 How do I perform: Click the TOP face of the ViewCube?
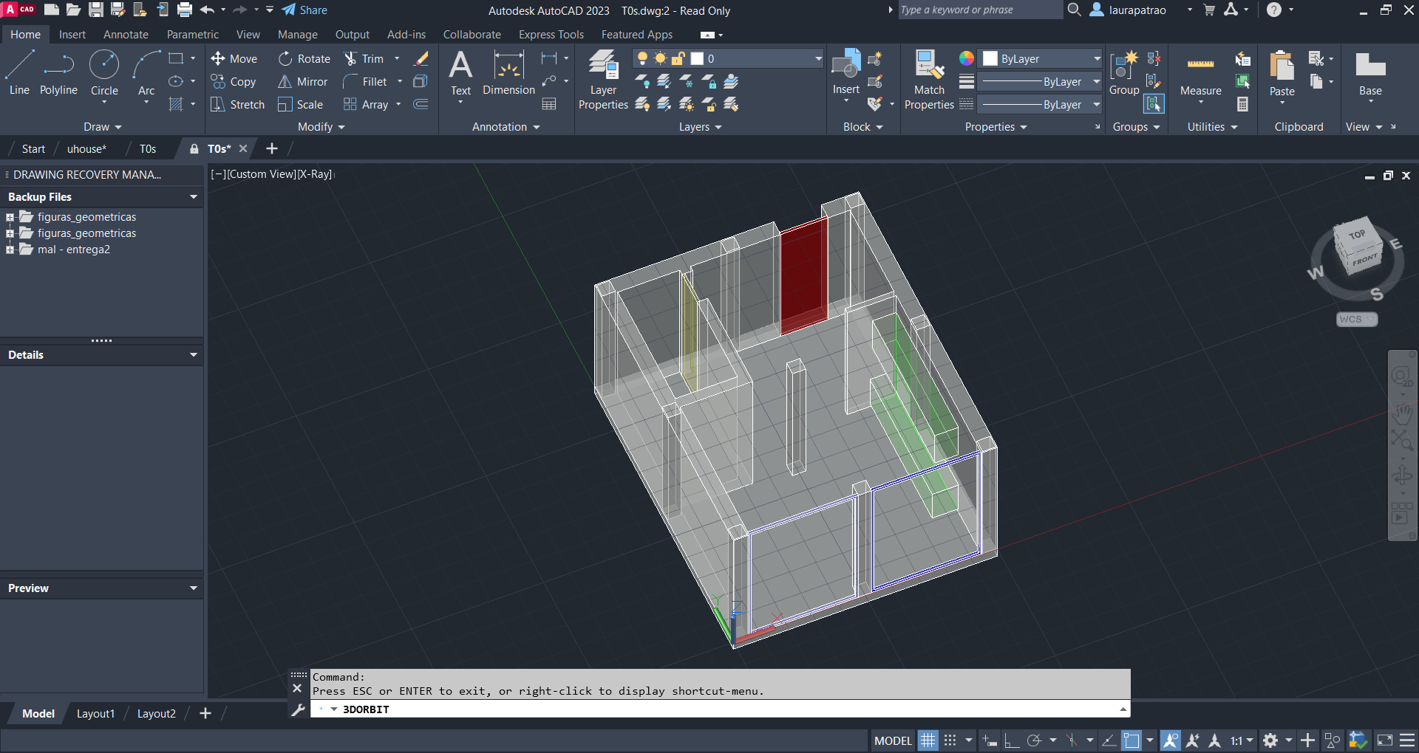click(1356, 235)
